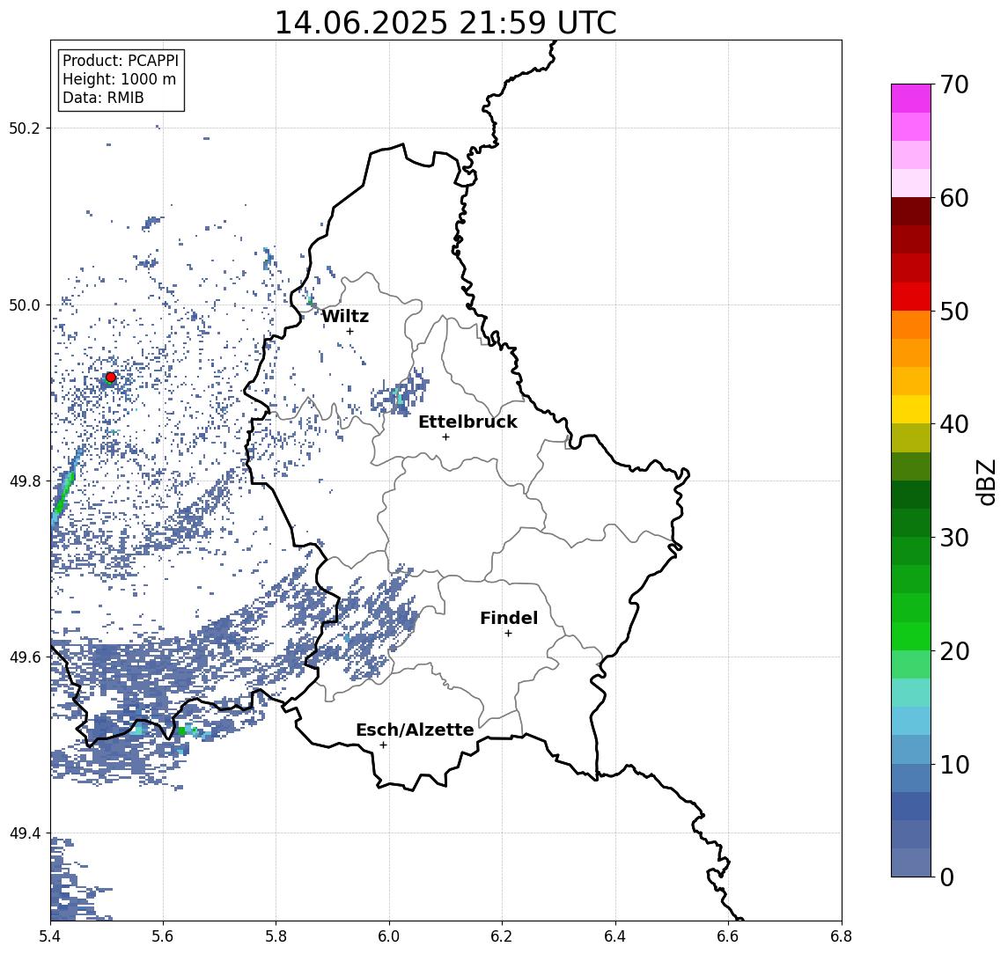1008x954 pixels.
Task: Click the Esch/Alzette city label
Action: [x=415, y=730]
